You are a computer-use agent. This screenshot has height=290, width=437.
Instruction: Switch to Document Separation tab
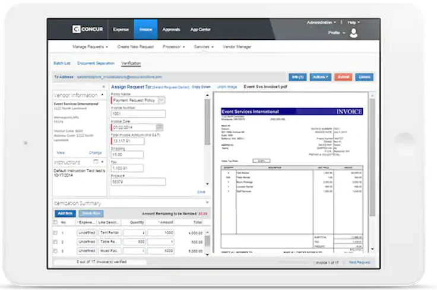coord(96,64)
